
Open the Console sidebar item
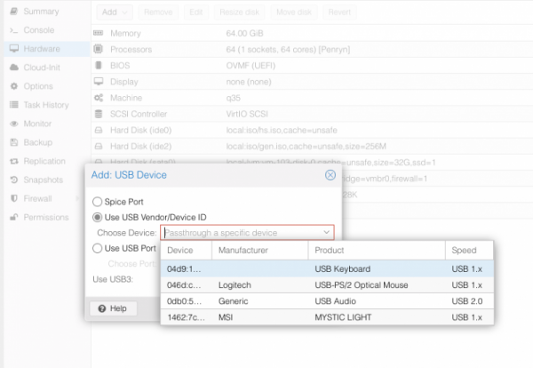pyautogui.click(x=39, y=30)
